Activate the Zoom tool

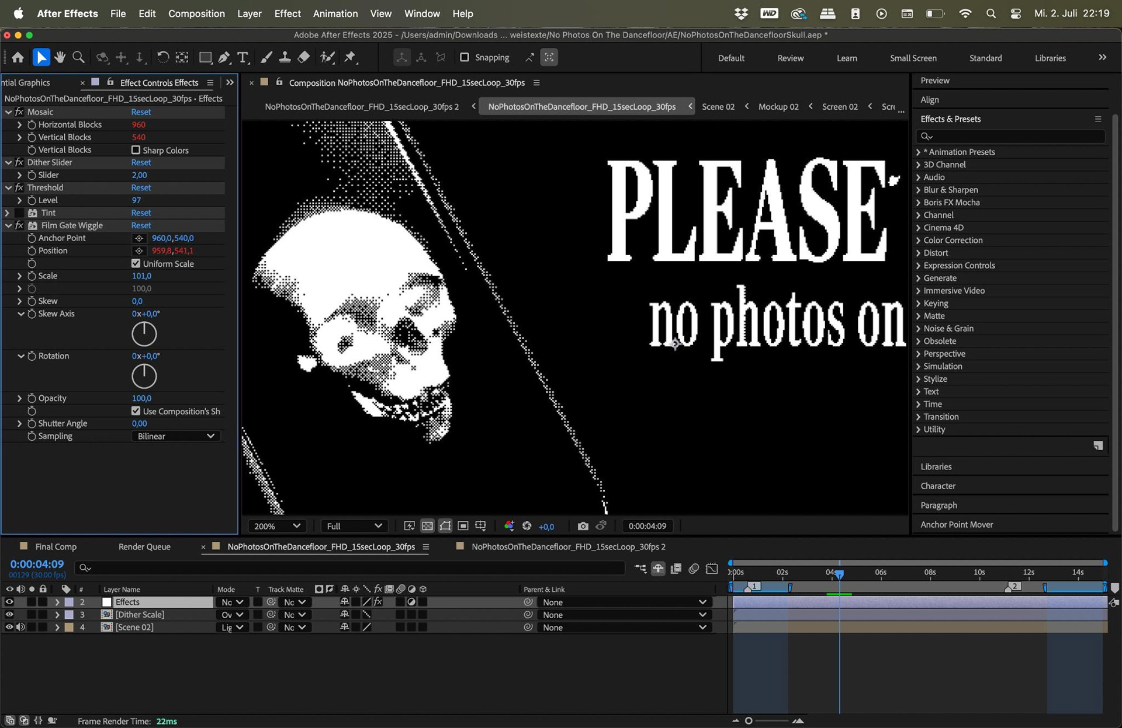click(x=78, y=57)
